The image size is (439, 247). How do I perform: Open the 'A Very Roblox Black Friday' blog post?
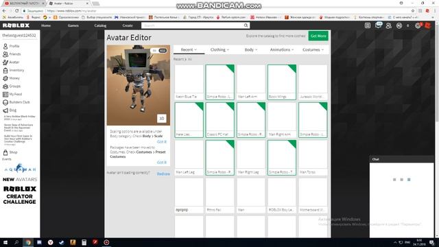19,117
